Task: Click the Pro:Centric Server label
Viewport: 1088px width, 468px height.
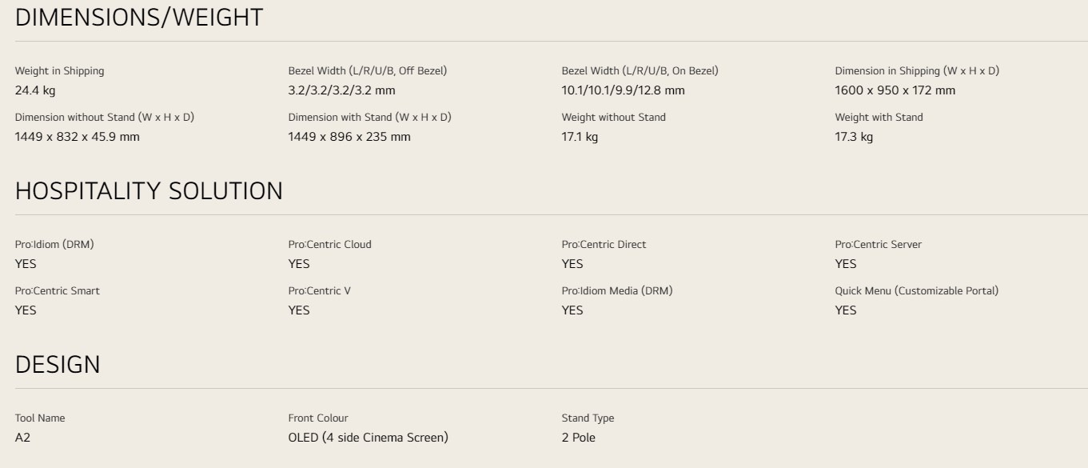Action: 879,244
